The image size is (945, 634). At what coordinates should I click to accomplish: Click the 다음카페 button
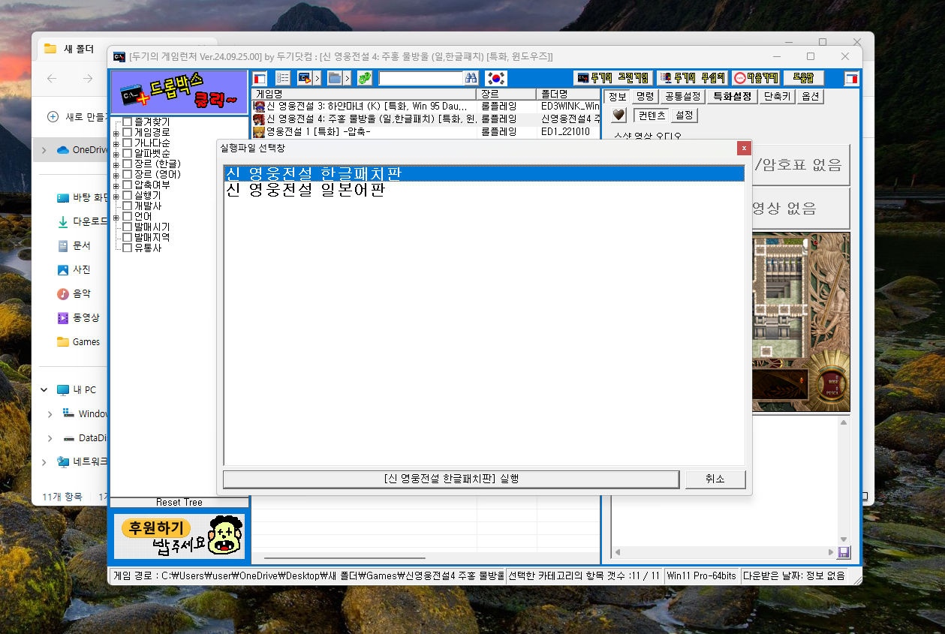pos(754,78)
